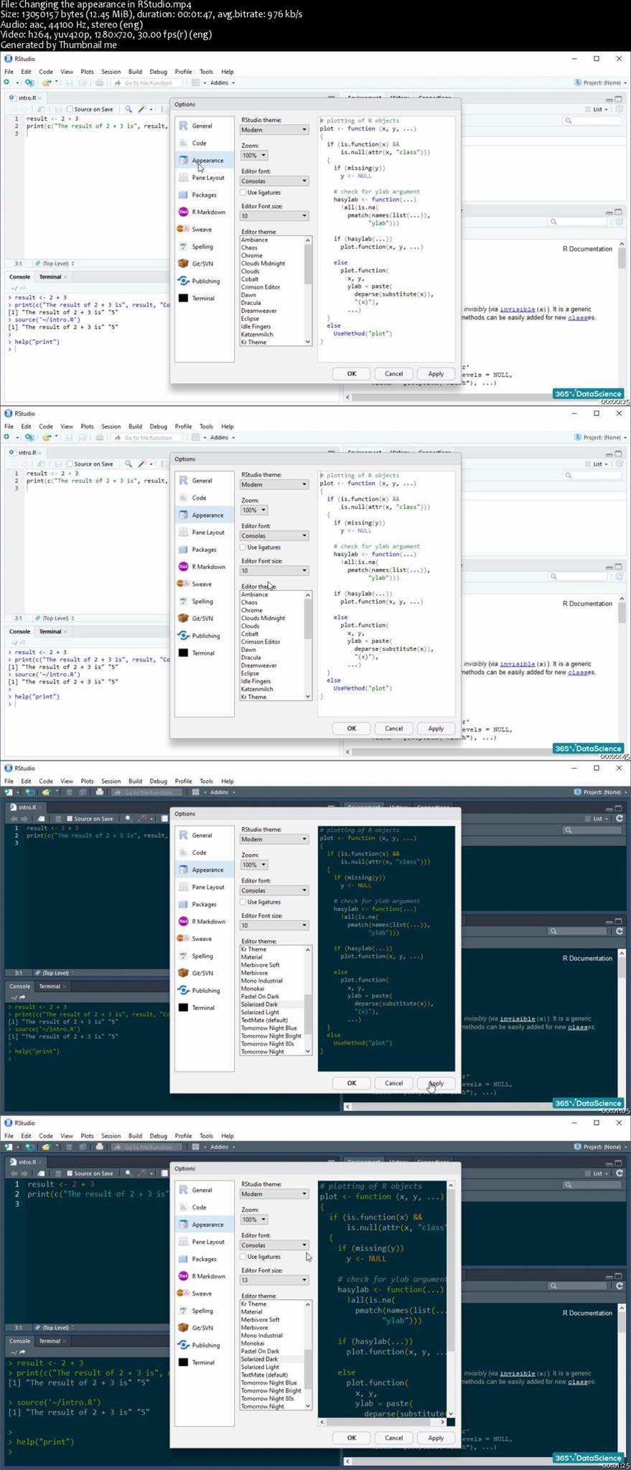Open the List view dropdown in 00:01:05 frame
631x1470 pixels.
pos(597,818)
